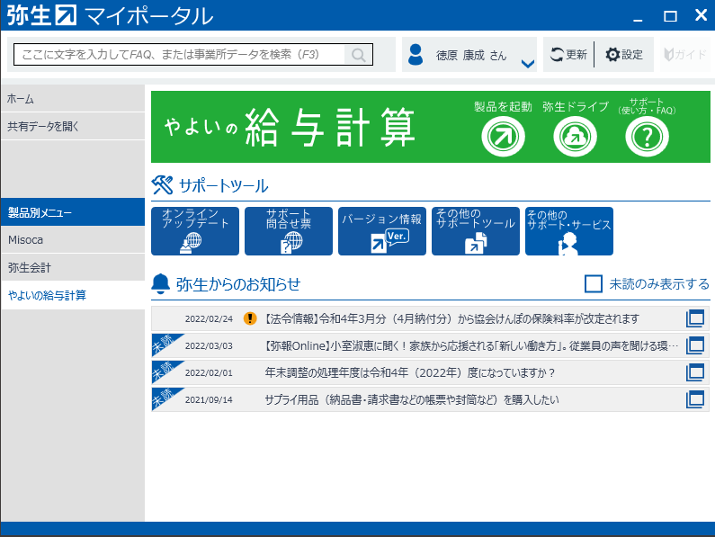
Task: Open その他のサポート・サービス tile
Action: coord(569,231)
